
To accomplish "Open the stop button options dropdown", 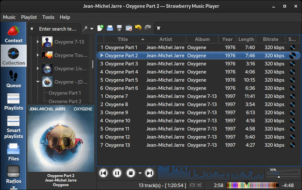I will [x=140, y=173].
